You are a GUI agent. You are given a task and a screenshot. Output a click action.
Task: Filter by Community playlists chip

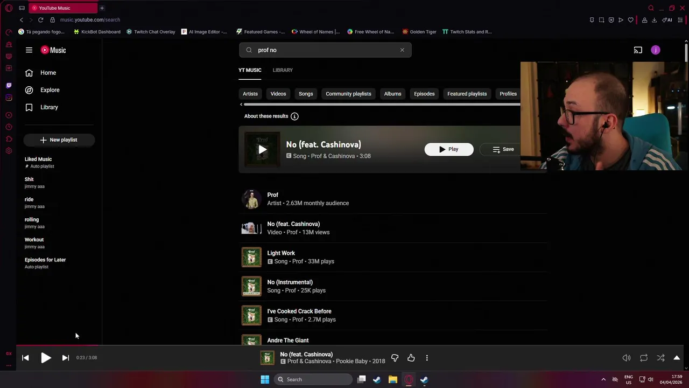pyautogui.click(x=348, y=94)
